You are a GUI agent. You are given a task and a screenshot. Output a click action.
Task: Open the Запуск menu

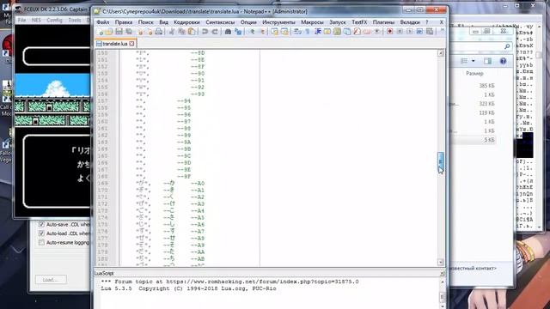338,22
